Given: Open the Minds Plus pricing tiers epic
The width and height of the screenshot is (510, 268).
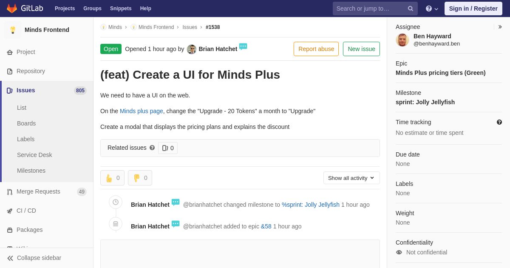Looking at the screenshot, I should tap(440, 73).
